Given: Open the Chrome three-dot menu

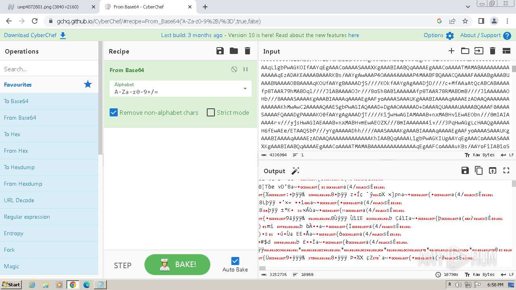Looking at the screenshot, I should 507,21.
